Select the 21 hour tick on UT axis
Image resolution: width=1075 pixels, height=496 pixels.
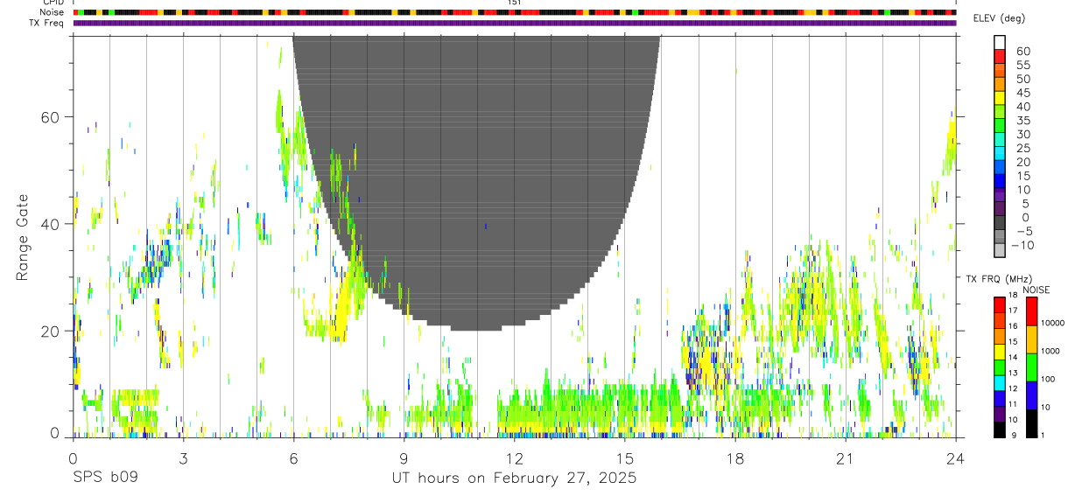(846, 458)
